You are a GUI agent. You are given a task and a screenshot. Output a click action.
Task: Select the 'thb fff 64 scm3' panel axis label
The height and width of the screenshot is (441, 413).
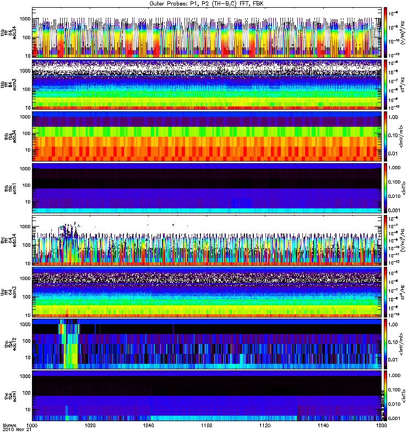tap(8, 84)
